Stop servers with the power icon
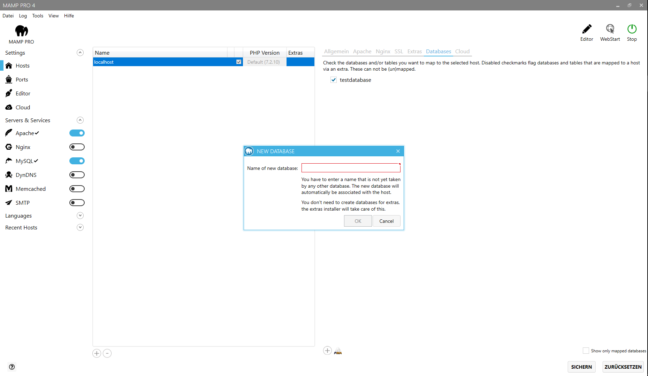This screenshot has height=376, width=648. click(632, 29)
